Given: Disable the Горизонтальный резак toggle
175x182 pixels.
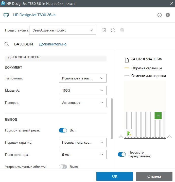Looking at the screenshot, I should 63,130.
